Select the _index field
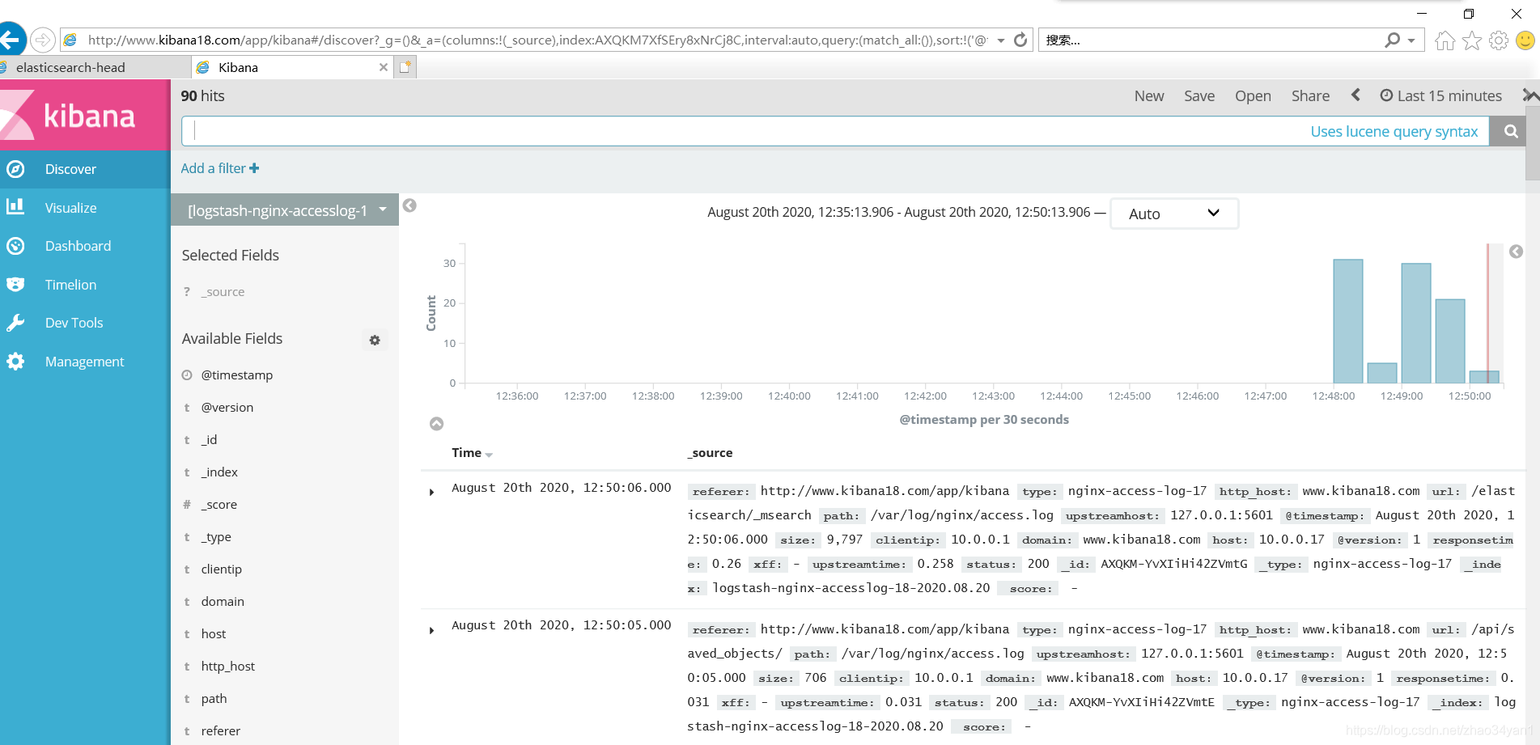Viewport: 1540px width, 745px height. click(219, 472)
